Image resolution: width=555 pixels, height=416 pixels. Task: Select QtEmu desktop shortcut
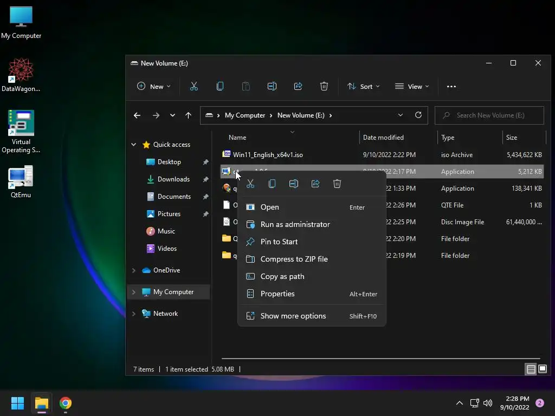pos(21,181)
